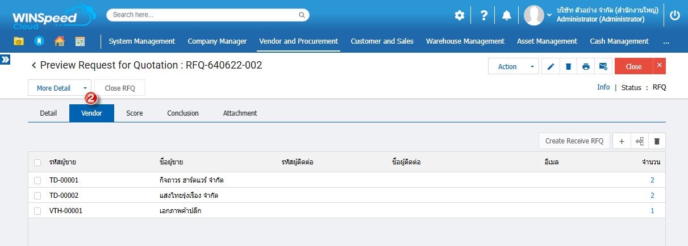Screen dimensions: 688x246
Task: Switch to the Score tab
Action: pos(135,113)
